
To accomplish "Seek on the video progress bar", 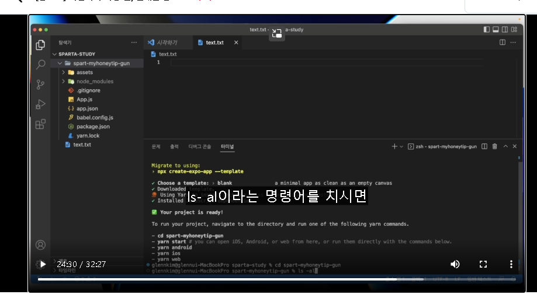I will [x=277, y=279].
